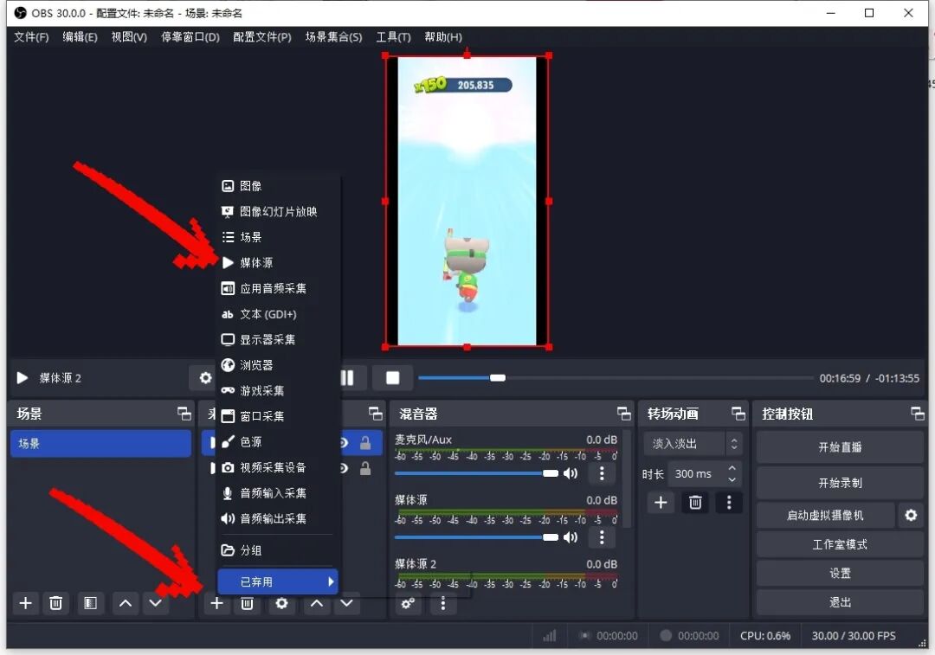Remove the selected source with the trash icon
The image size is (935, 655).
click(x=247, y=603)
